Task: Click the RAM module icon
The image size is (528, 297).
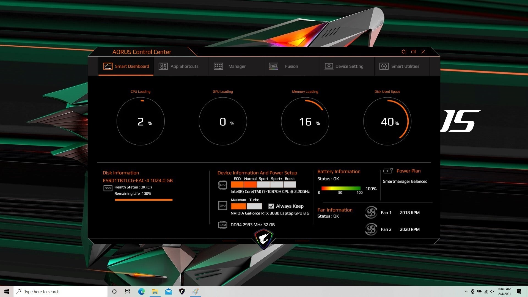Action: click(222, 225)
